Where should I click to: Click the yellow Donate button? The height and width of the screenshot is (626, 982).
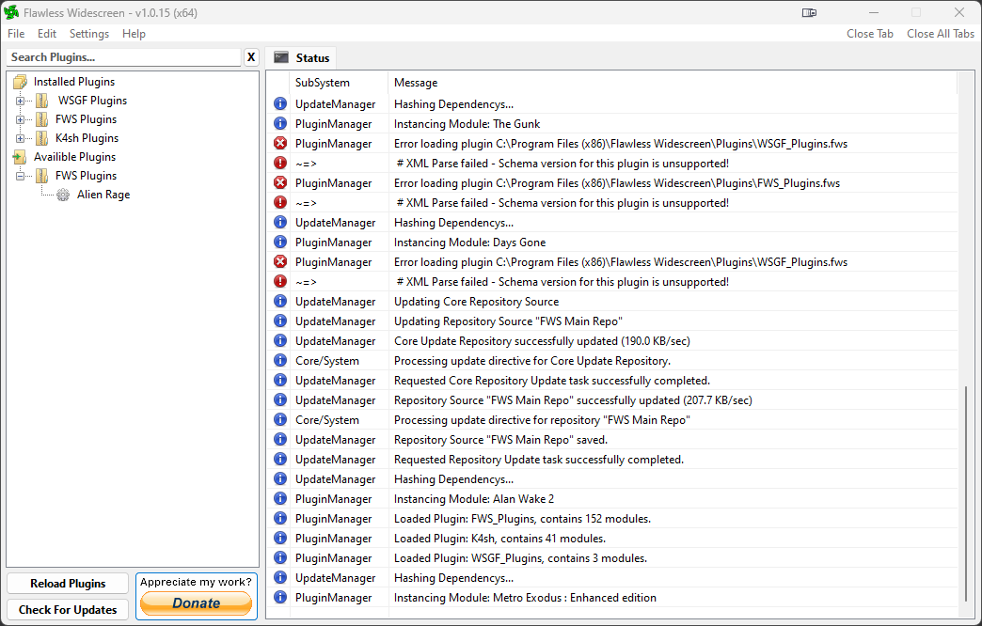pos(197,603)
